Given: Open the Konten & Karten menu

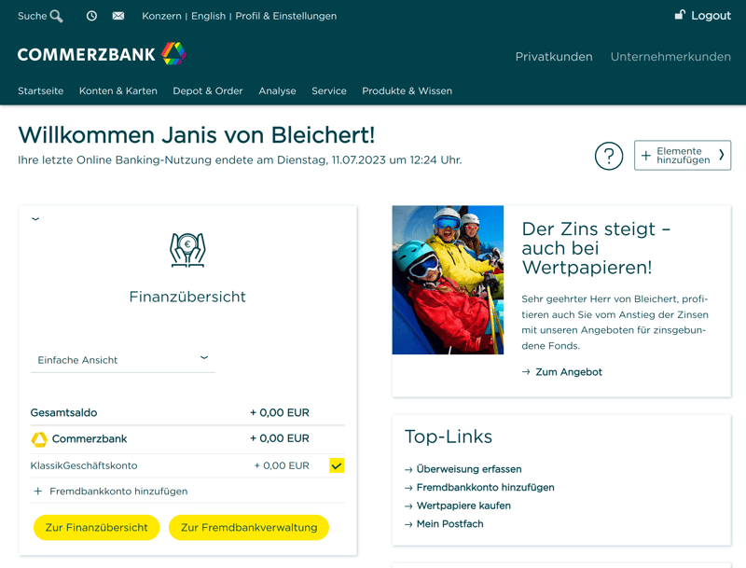Looking at the screenshot, I should click(117, 91).
